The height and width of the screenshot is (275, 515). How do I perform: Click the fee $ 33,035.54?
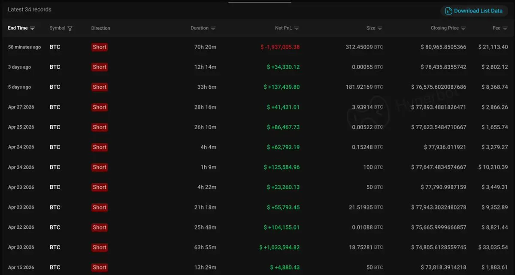pos(493,247)
